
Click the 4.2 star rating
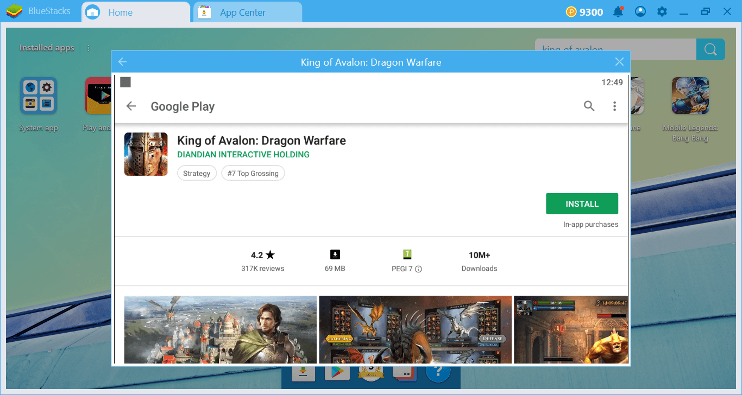coord(263,255)
